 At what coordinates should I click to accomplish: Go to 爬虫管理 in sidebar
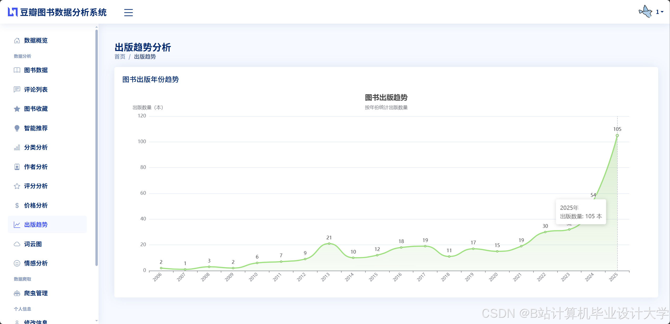click(36, 293)
